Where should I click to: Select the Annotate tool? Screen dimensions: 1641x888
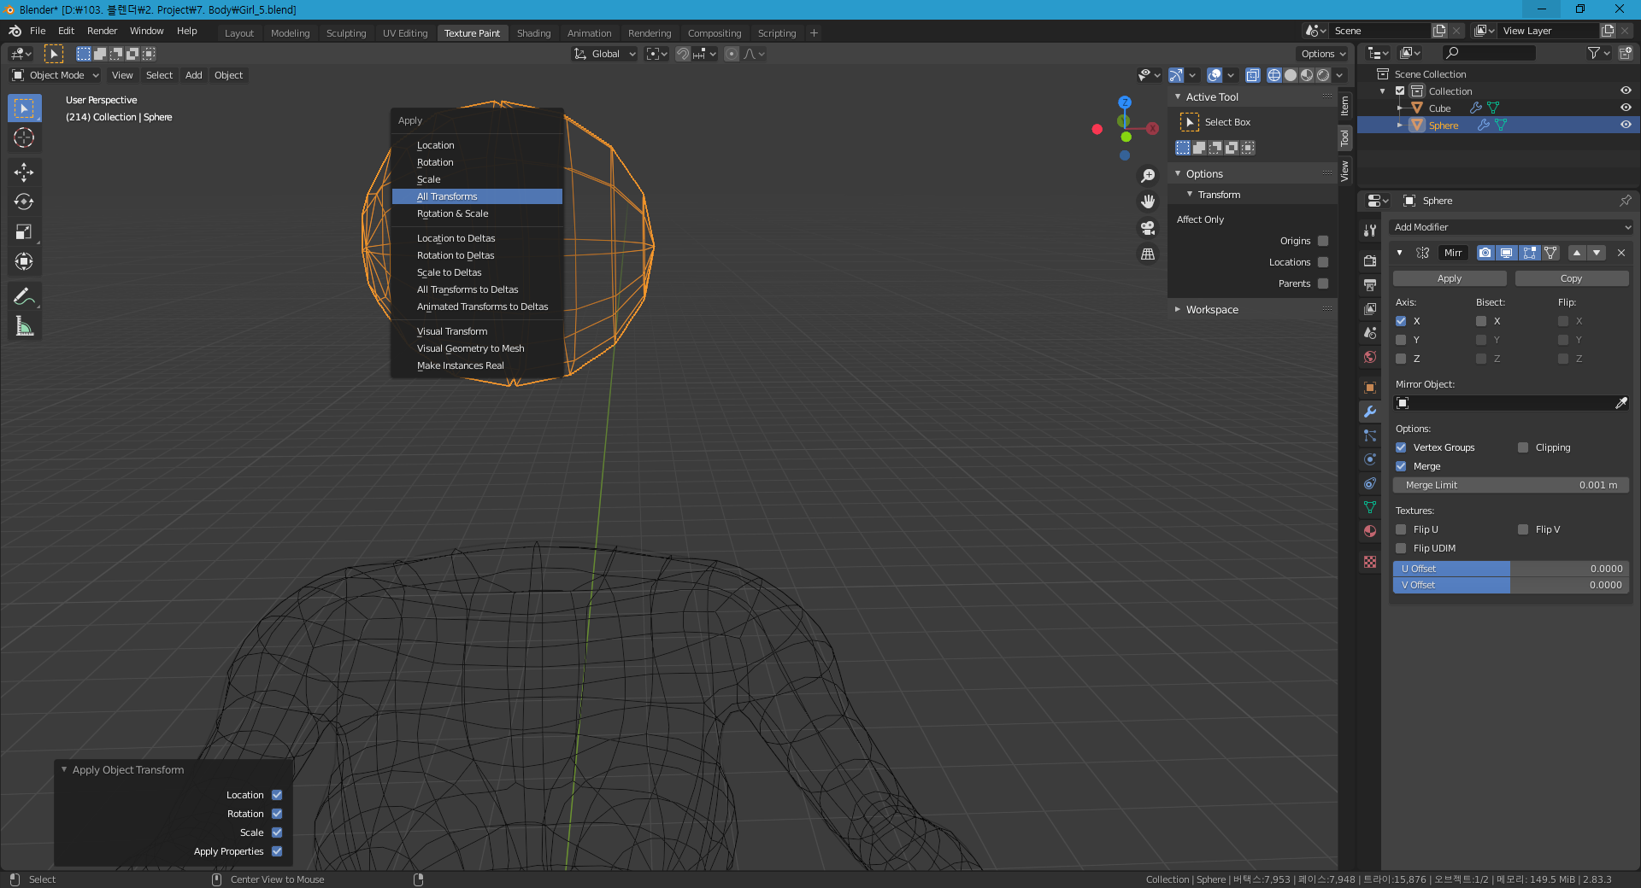[24, 297]
